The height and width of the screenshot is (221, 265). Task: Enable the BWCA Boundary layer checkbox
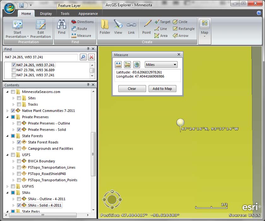pos(19,161)
